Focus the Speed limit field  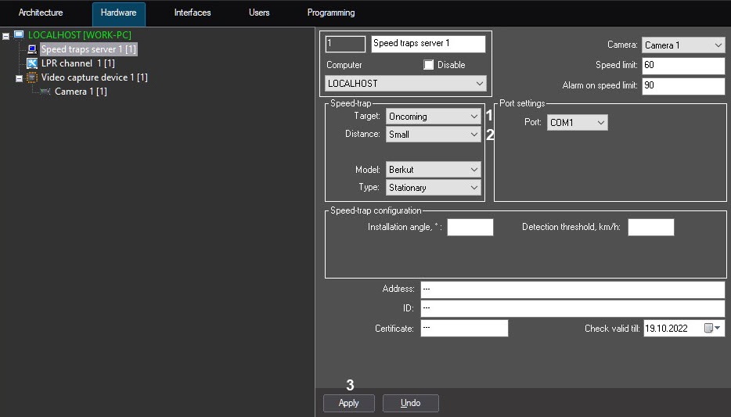point(683,65)
